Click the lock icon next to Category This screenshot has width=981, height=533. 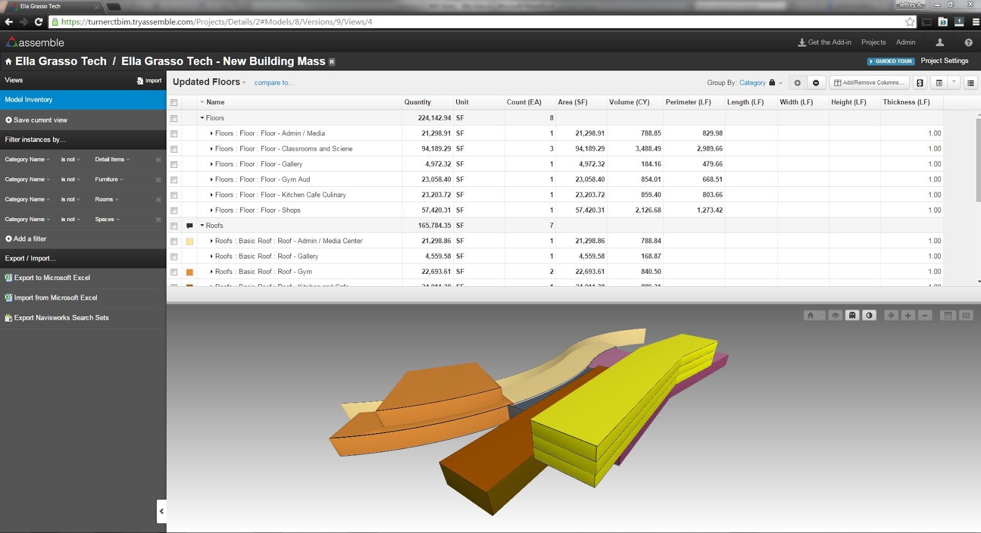tap(772, 83)
